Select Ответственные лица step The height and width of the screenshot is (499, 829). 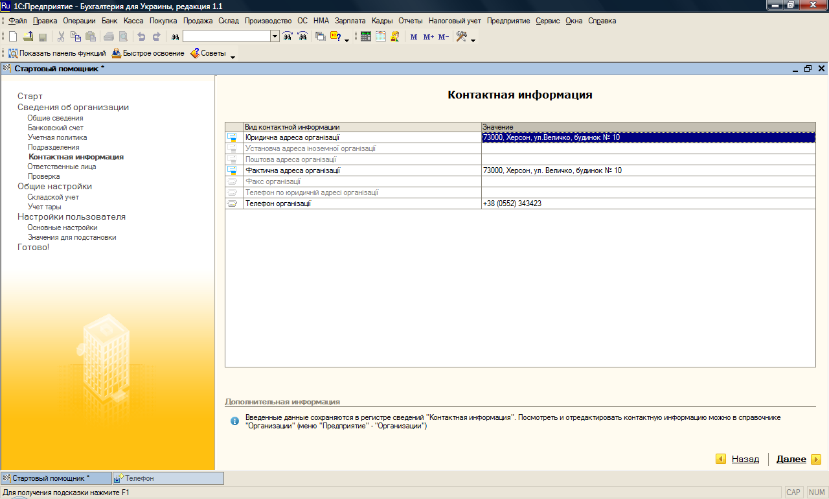62,167
